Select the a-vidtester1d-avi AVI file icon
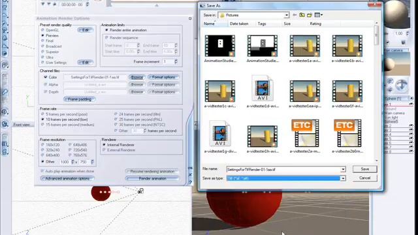The height and width of the screenshot is (235, 418). point(263,88)
